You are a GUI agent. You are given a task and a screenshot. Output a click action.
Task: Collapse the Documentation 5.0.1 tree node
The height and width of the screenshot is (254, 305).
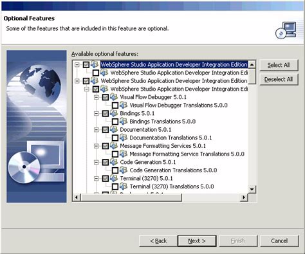coord(97,130)
